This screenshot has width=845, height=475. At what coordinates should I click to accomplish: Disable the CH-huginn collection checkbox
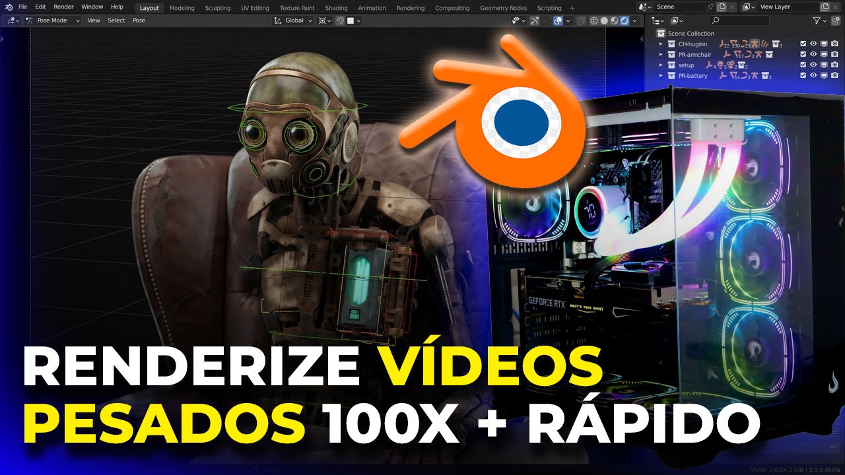pos(803,44)
